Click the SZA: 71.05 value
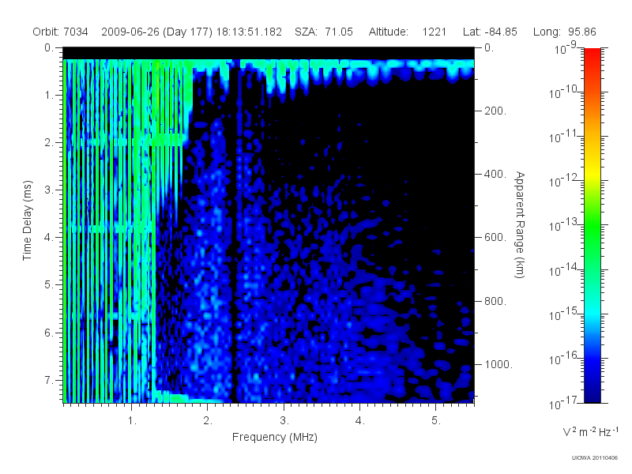The image size is (632, 474). 324,32
